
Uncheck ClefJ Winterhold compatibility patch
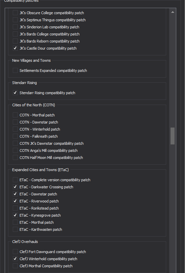click(x=15, y=259)
